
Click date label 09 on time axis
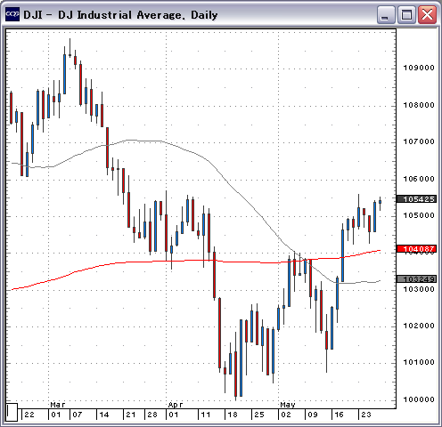(x=313, y=415)
